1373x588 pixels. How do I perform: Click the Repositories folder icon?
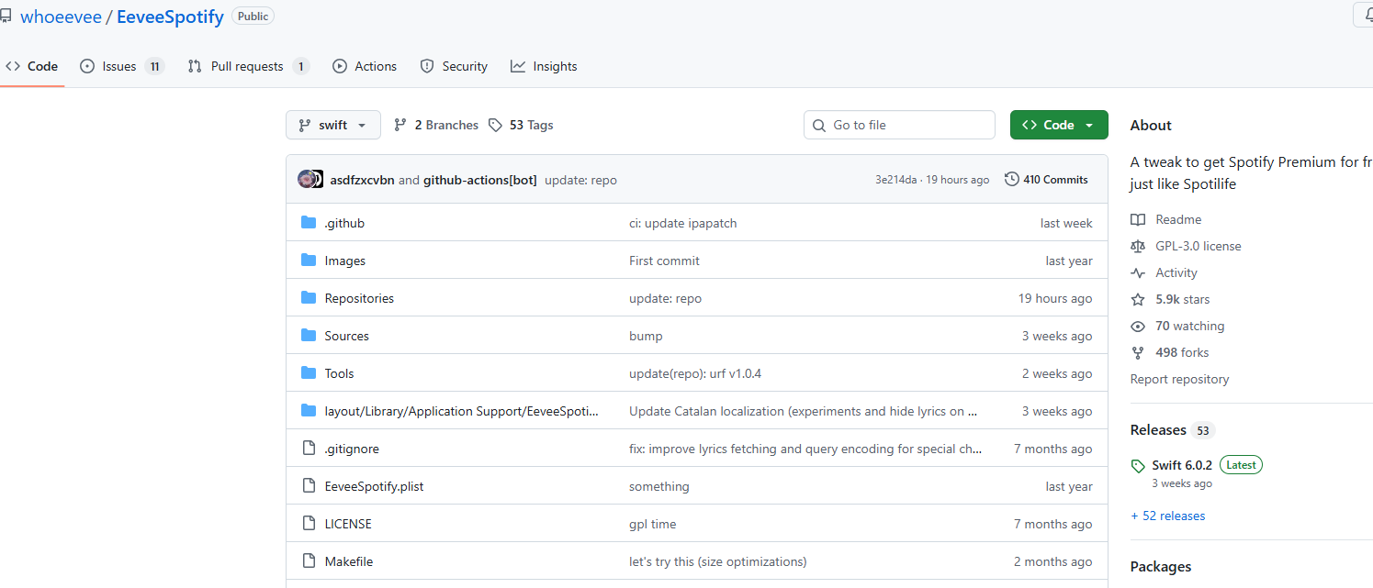(309, 298)
